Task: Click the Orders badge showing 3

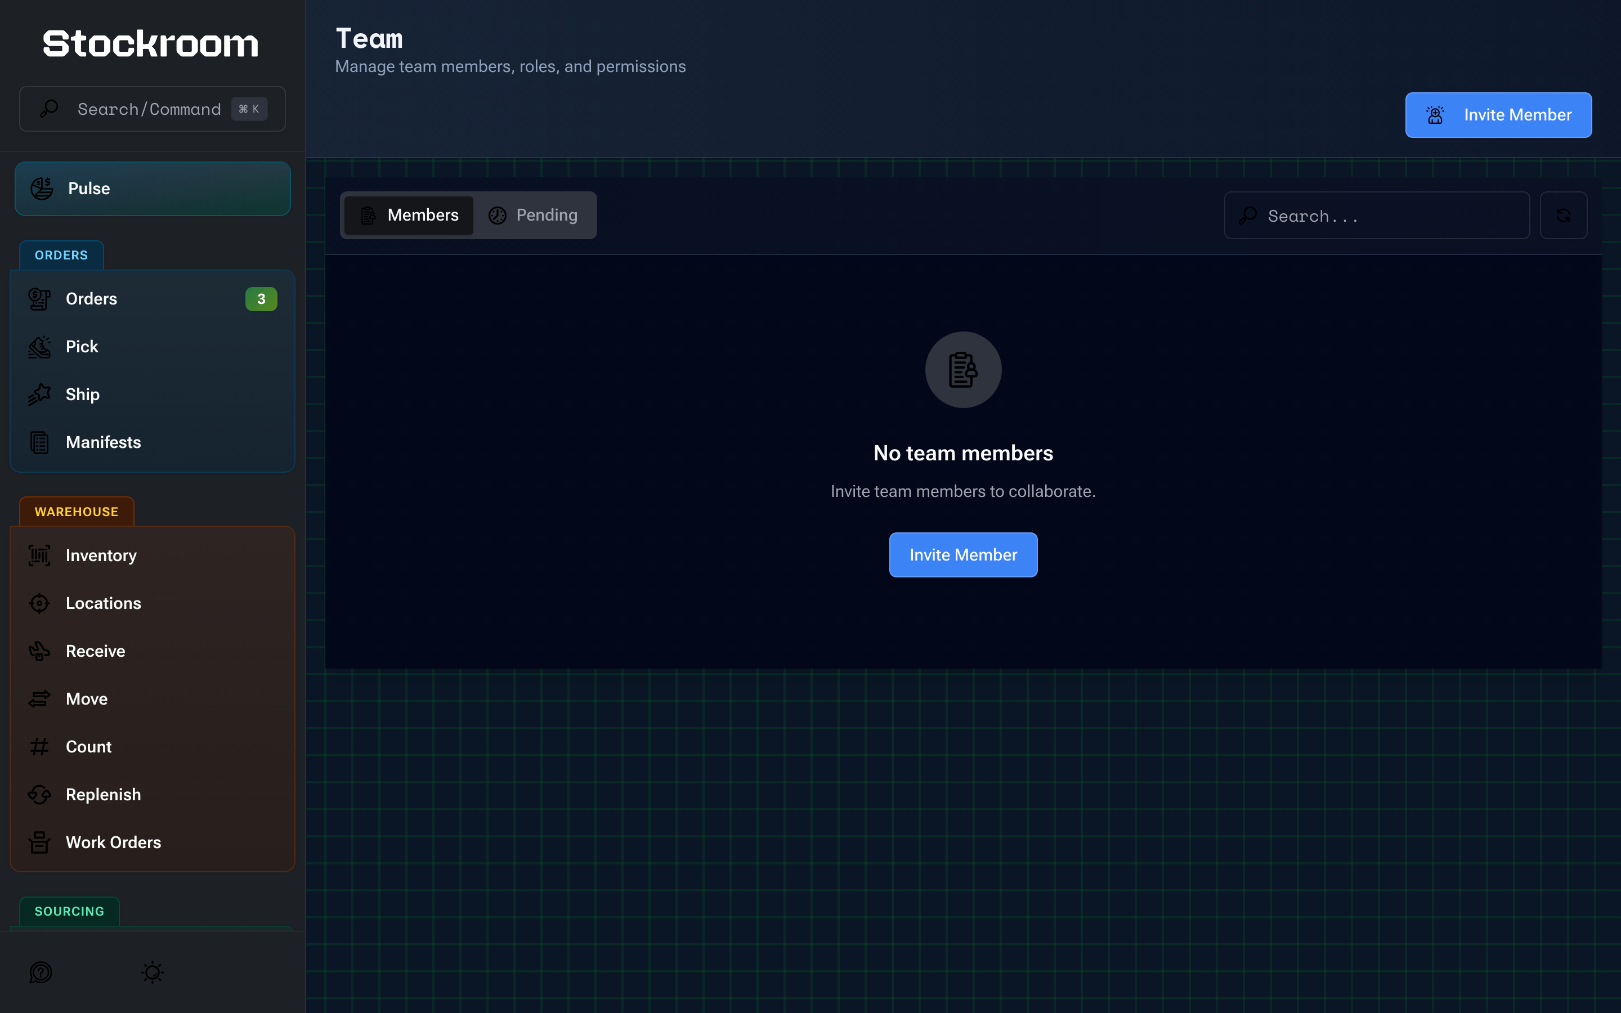Action: coord(261,299)
